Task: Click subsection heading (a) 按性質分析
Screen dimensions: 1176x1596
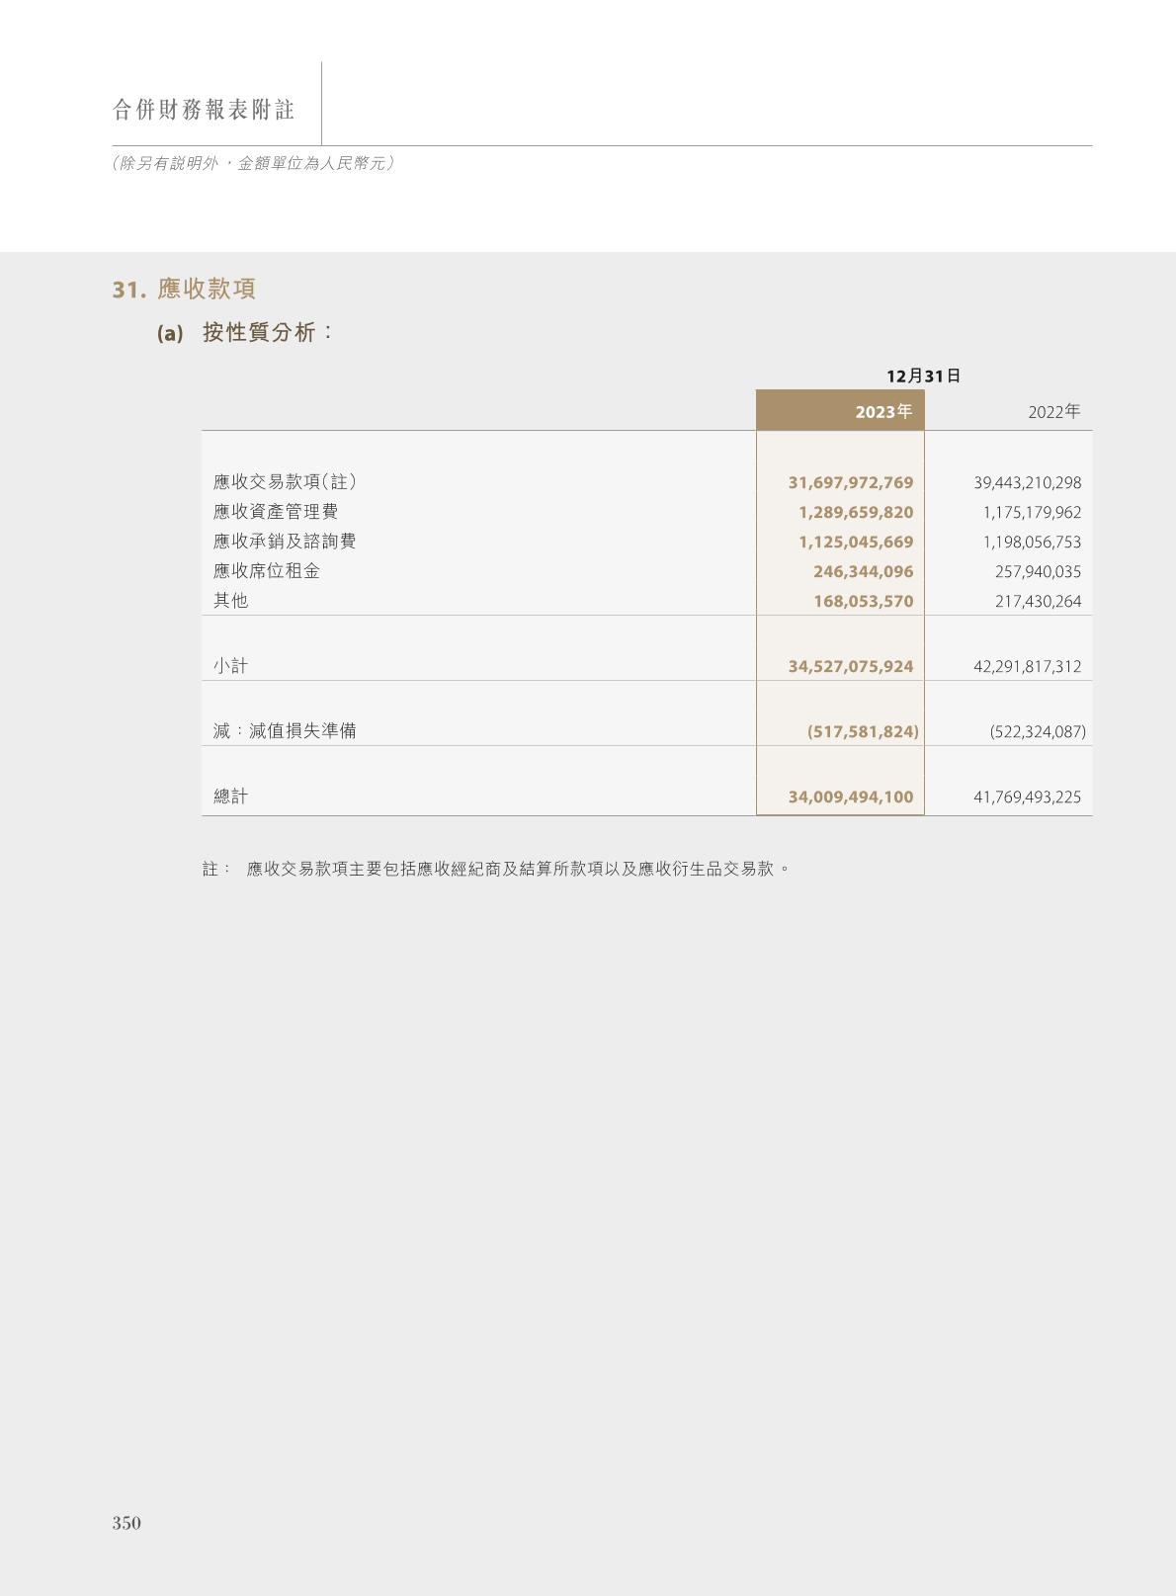Action: pyautogui.click(x=245, y=332)
